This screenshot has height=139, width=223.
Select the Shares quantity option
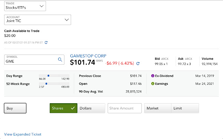click(63, 108)
